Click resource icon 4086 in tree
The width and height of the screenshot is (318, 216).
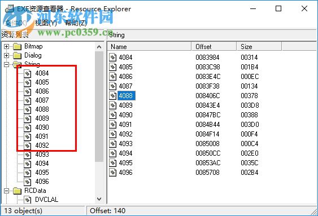tap(27, 91)
